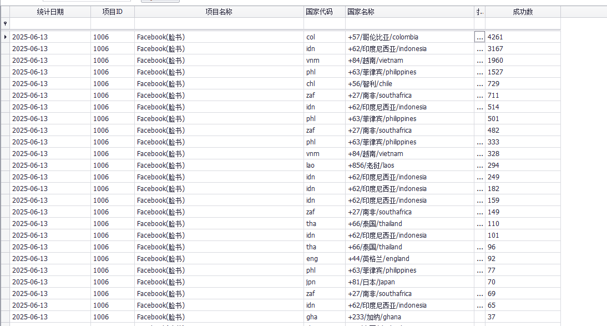Select the +56/智利/chile cell
The height and width of the screenshot is (326, 607).
[x=409, y=83]
